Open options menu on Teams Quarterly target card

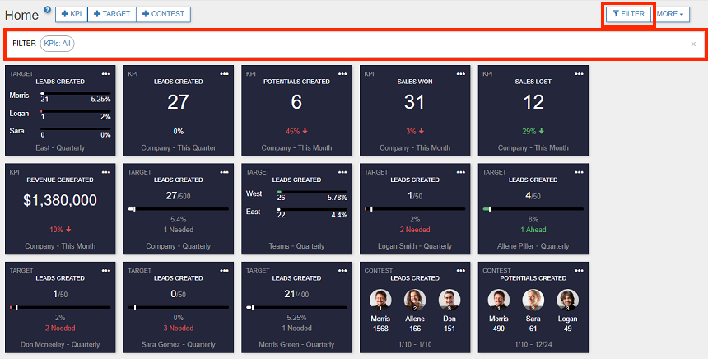(342, 172)
